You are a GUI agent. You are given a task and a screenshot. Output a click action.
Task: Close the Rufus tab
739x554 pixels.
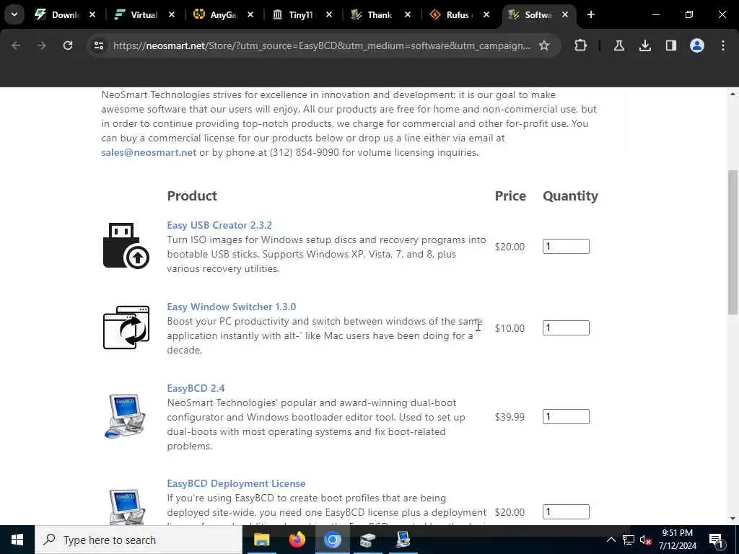[x=486, y=14]
